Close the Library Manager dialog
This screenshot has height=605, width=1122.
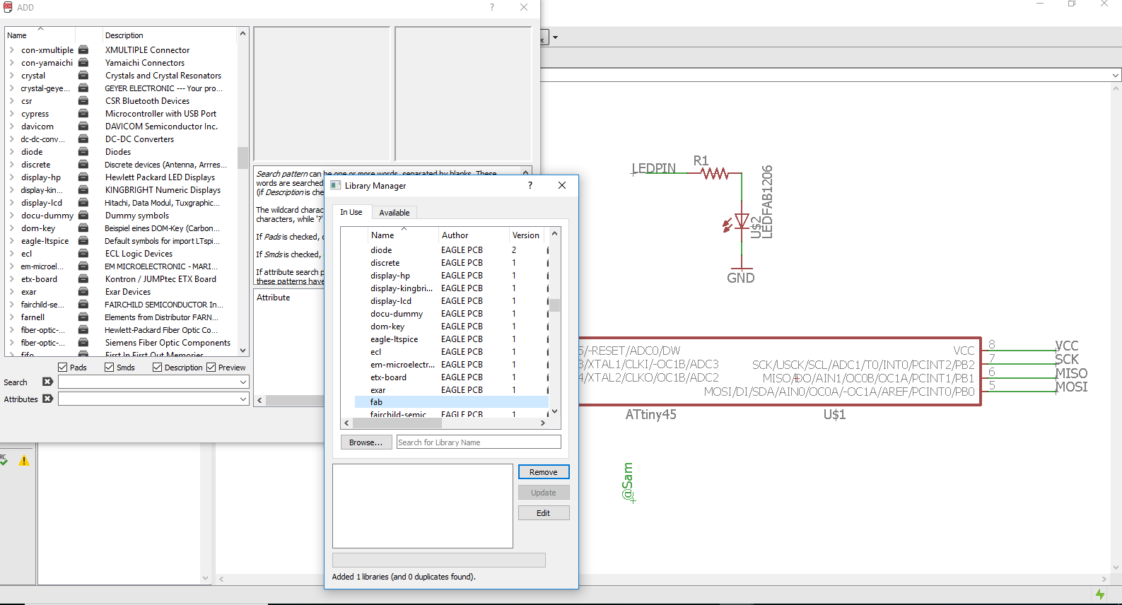tap(562, 185)
